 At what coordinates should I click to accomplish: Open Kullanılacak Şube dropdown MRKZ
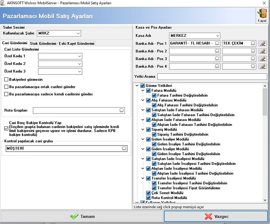pyautogui.click(x=78, y=33)
